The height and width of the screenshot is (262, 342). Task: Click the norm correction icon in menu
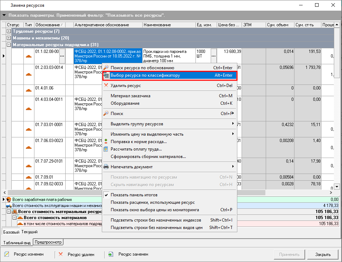tap(106, 142)
